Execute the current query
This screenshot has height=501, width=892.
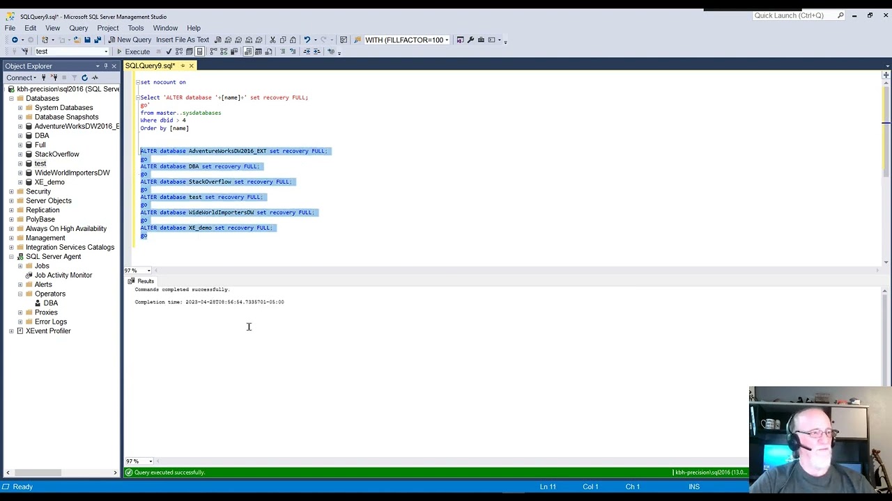coord(132,51)
